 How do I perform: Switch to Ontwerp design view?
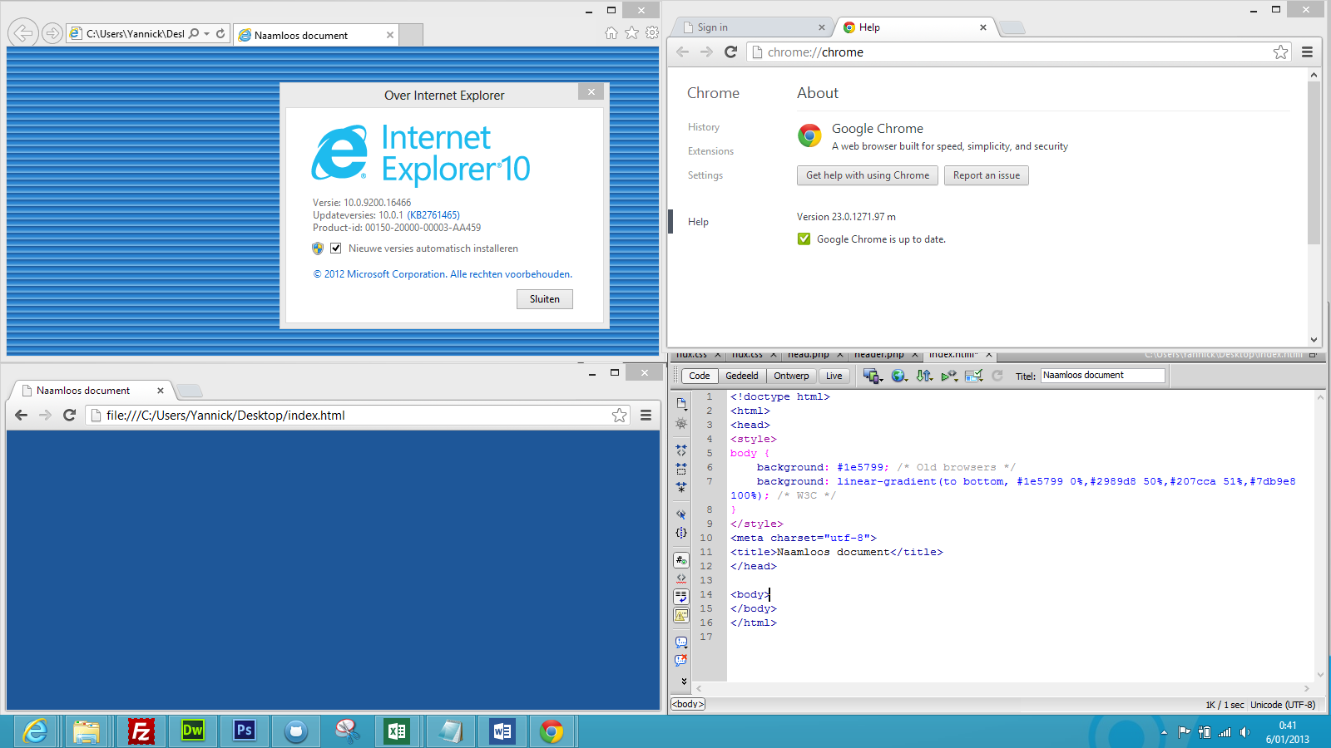pyautogui.click(x=791, y=376)
